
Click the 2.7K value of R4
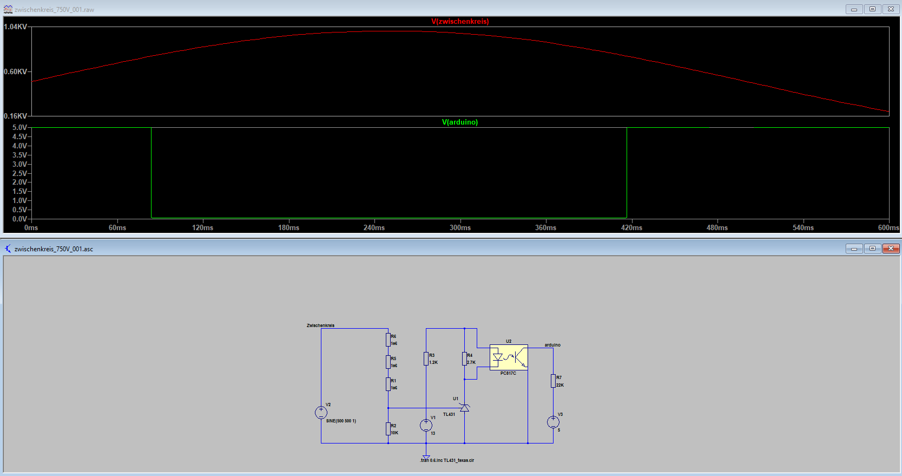pos(471,362)
